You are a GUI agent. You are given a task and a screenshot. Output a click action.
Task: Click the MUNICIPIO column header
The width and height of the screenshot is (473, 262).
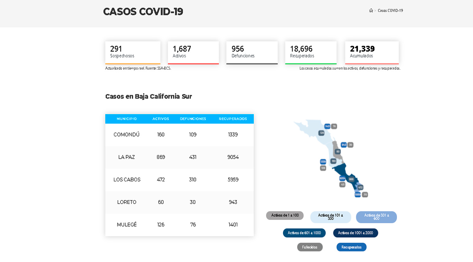[x=127, y=119]
